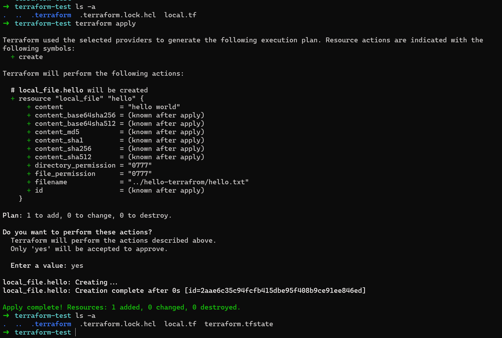Click the "../hello-terrafrom/hello.txt" filename path
Image resolution: width=502 pixels, height=338 pixels.
188,182
